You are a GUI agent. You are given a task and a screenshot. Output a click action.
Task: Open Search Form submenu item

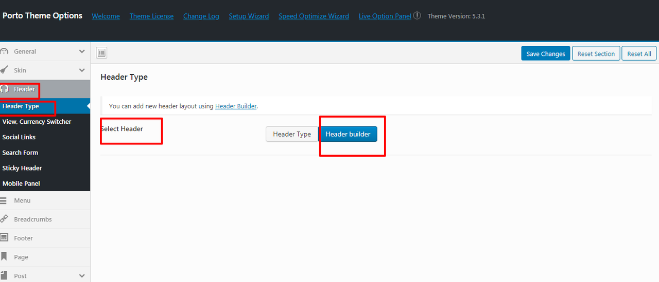45,153
